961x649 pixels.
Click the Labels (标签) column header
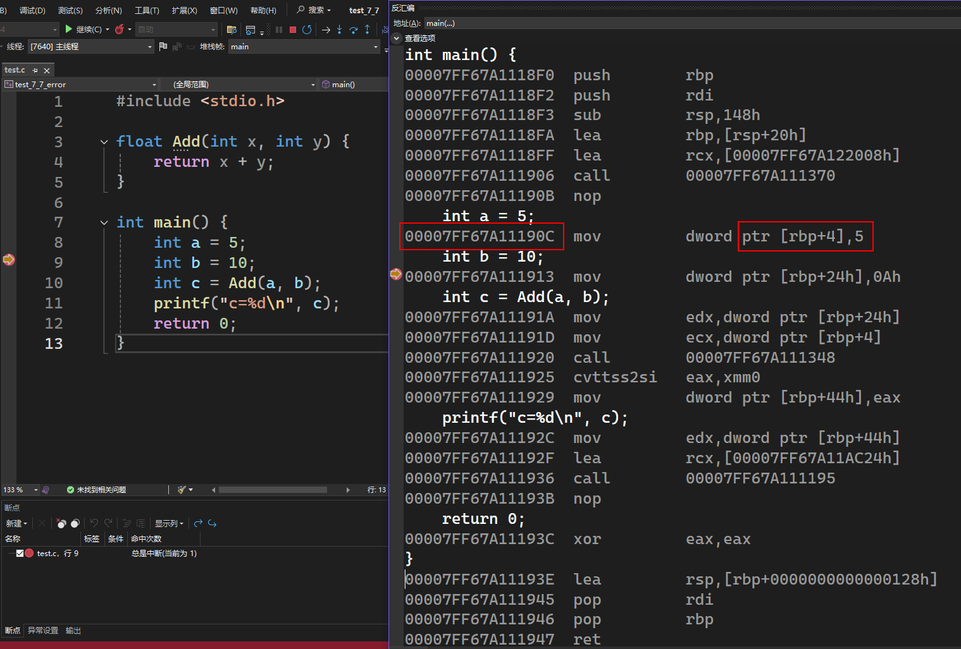pyautogui.click(x=92, y=538)
